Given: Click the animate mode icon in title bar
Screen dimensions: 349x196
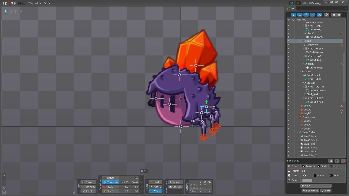Looking at the screenshot, I should pos(298,3).
